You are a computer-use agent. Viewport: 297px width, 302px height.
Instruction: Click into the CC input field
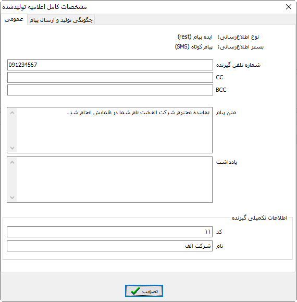[x=110, y=77]
